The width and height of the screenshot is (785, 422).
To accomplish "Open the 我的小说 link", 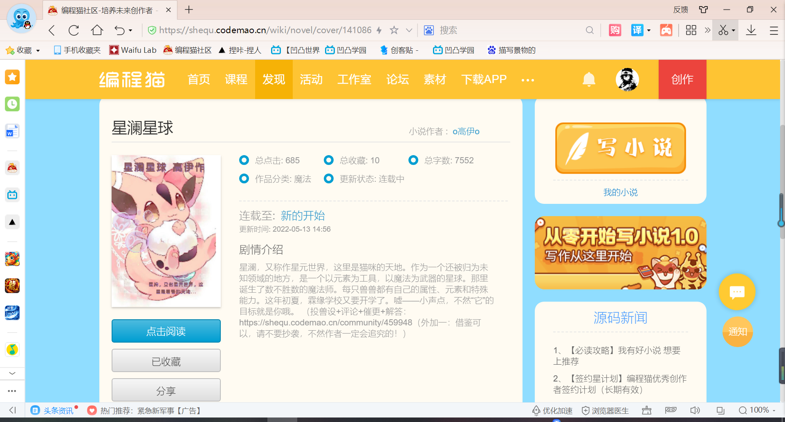I will point(620,192).
